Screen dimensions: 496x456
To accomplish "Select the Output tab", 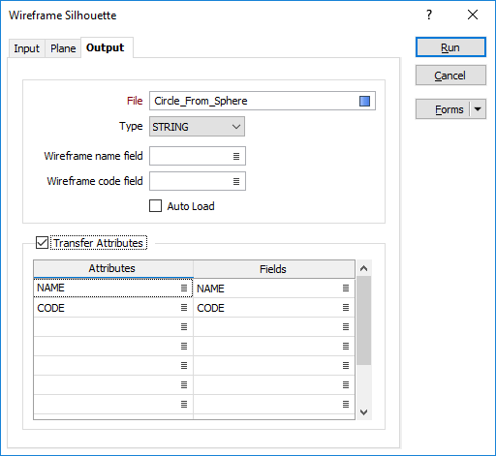I will tap(106, 47).
